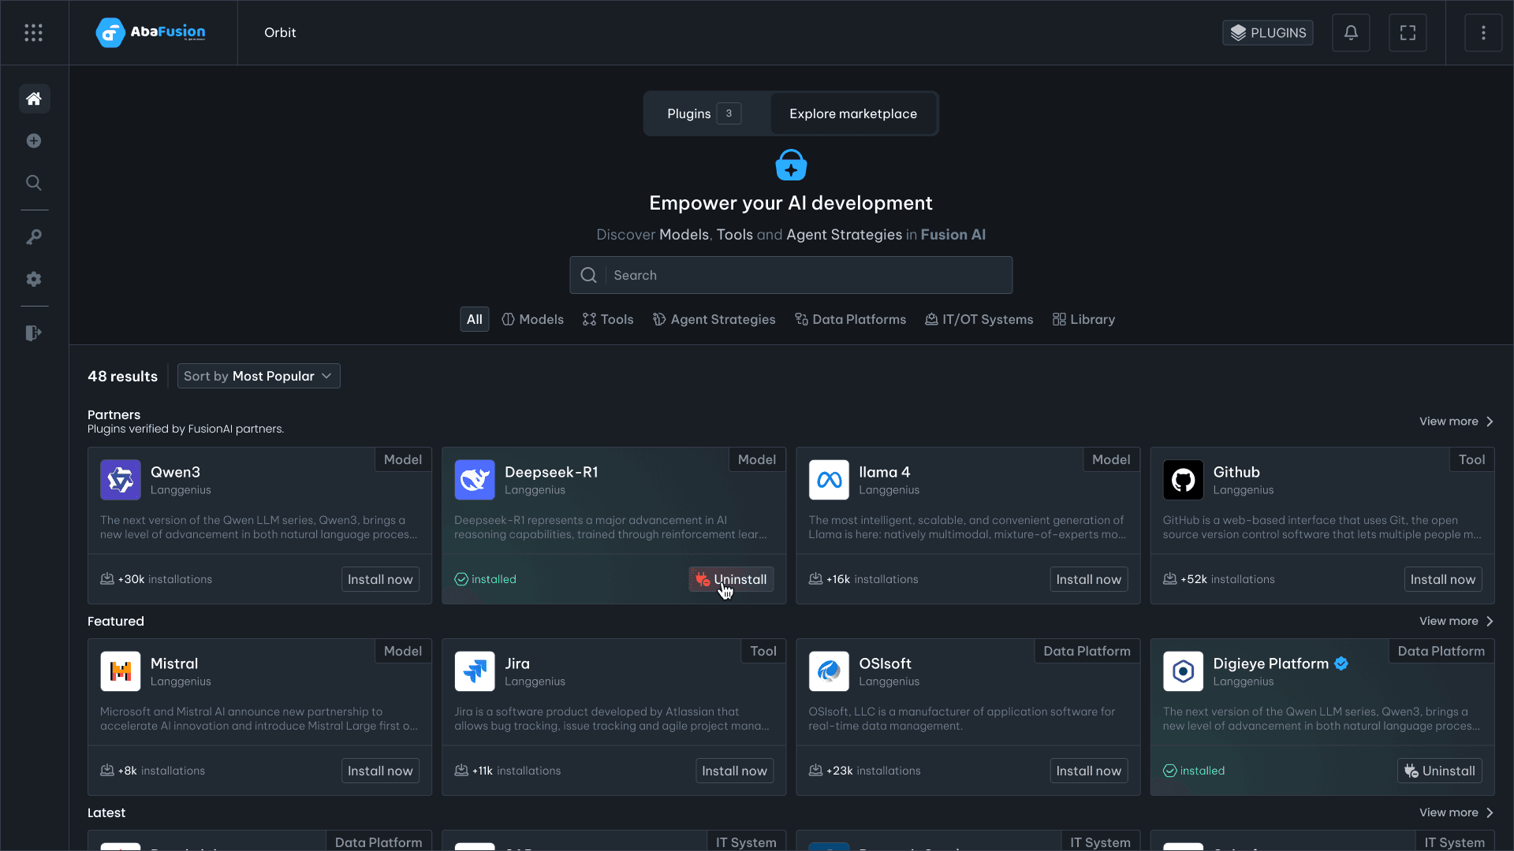Click the Home icon in sidebar
Screen dimensions: 1514x851
click(34, 98)
